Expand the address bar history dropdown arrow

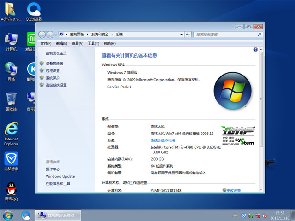tap(181, 35)
